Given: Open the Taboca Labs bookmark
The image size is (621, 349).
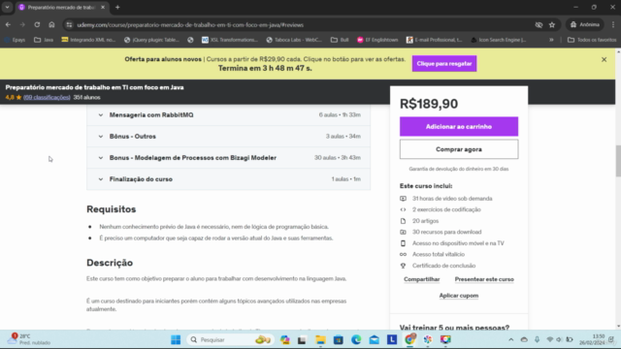Looking at the screenshot, I should pyautogui.click(x=294, y=40).
